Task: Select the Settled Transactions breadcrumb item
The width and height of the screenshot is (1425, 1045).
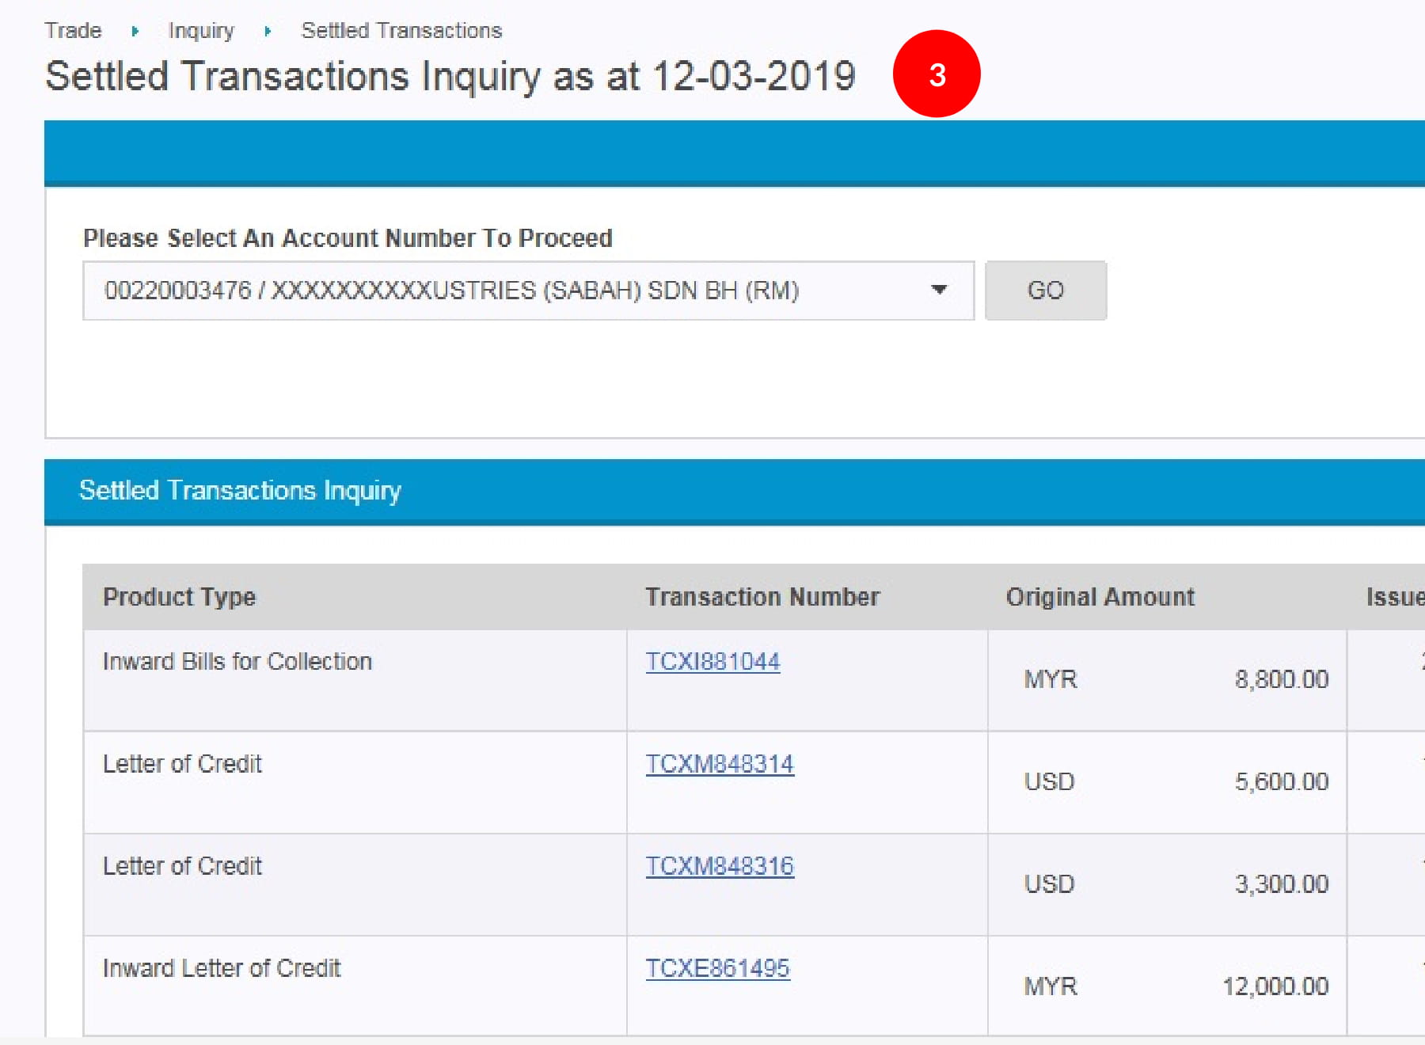Action: pos(401,31)
